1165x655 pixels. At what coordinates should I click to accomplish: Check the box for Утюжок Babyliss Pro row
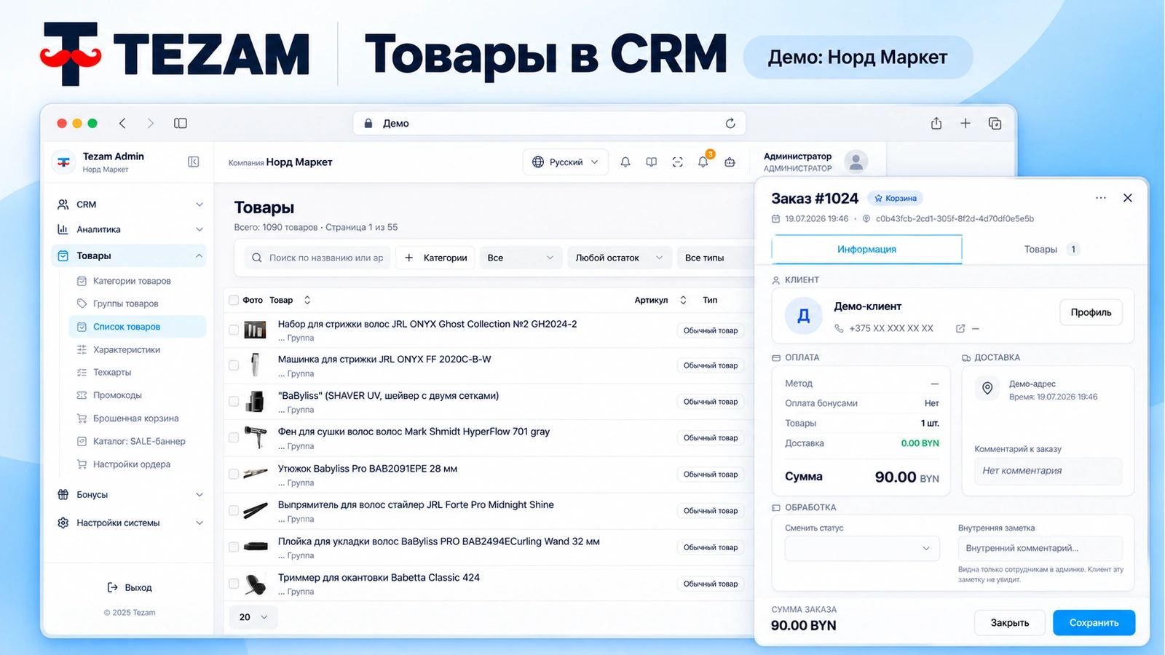[234, 475]
